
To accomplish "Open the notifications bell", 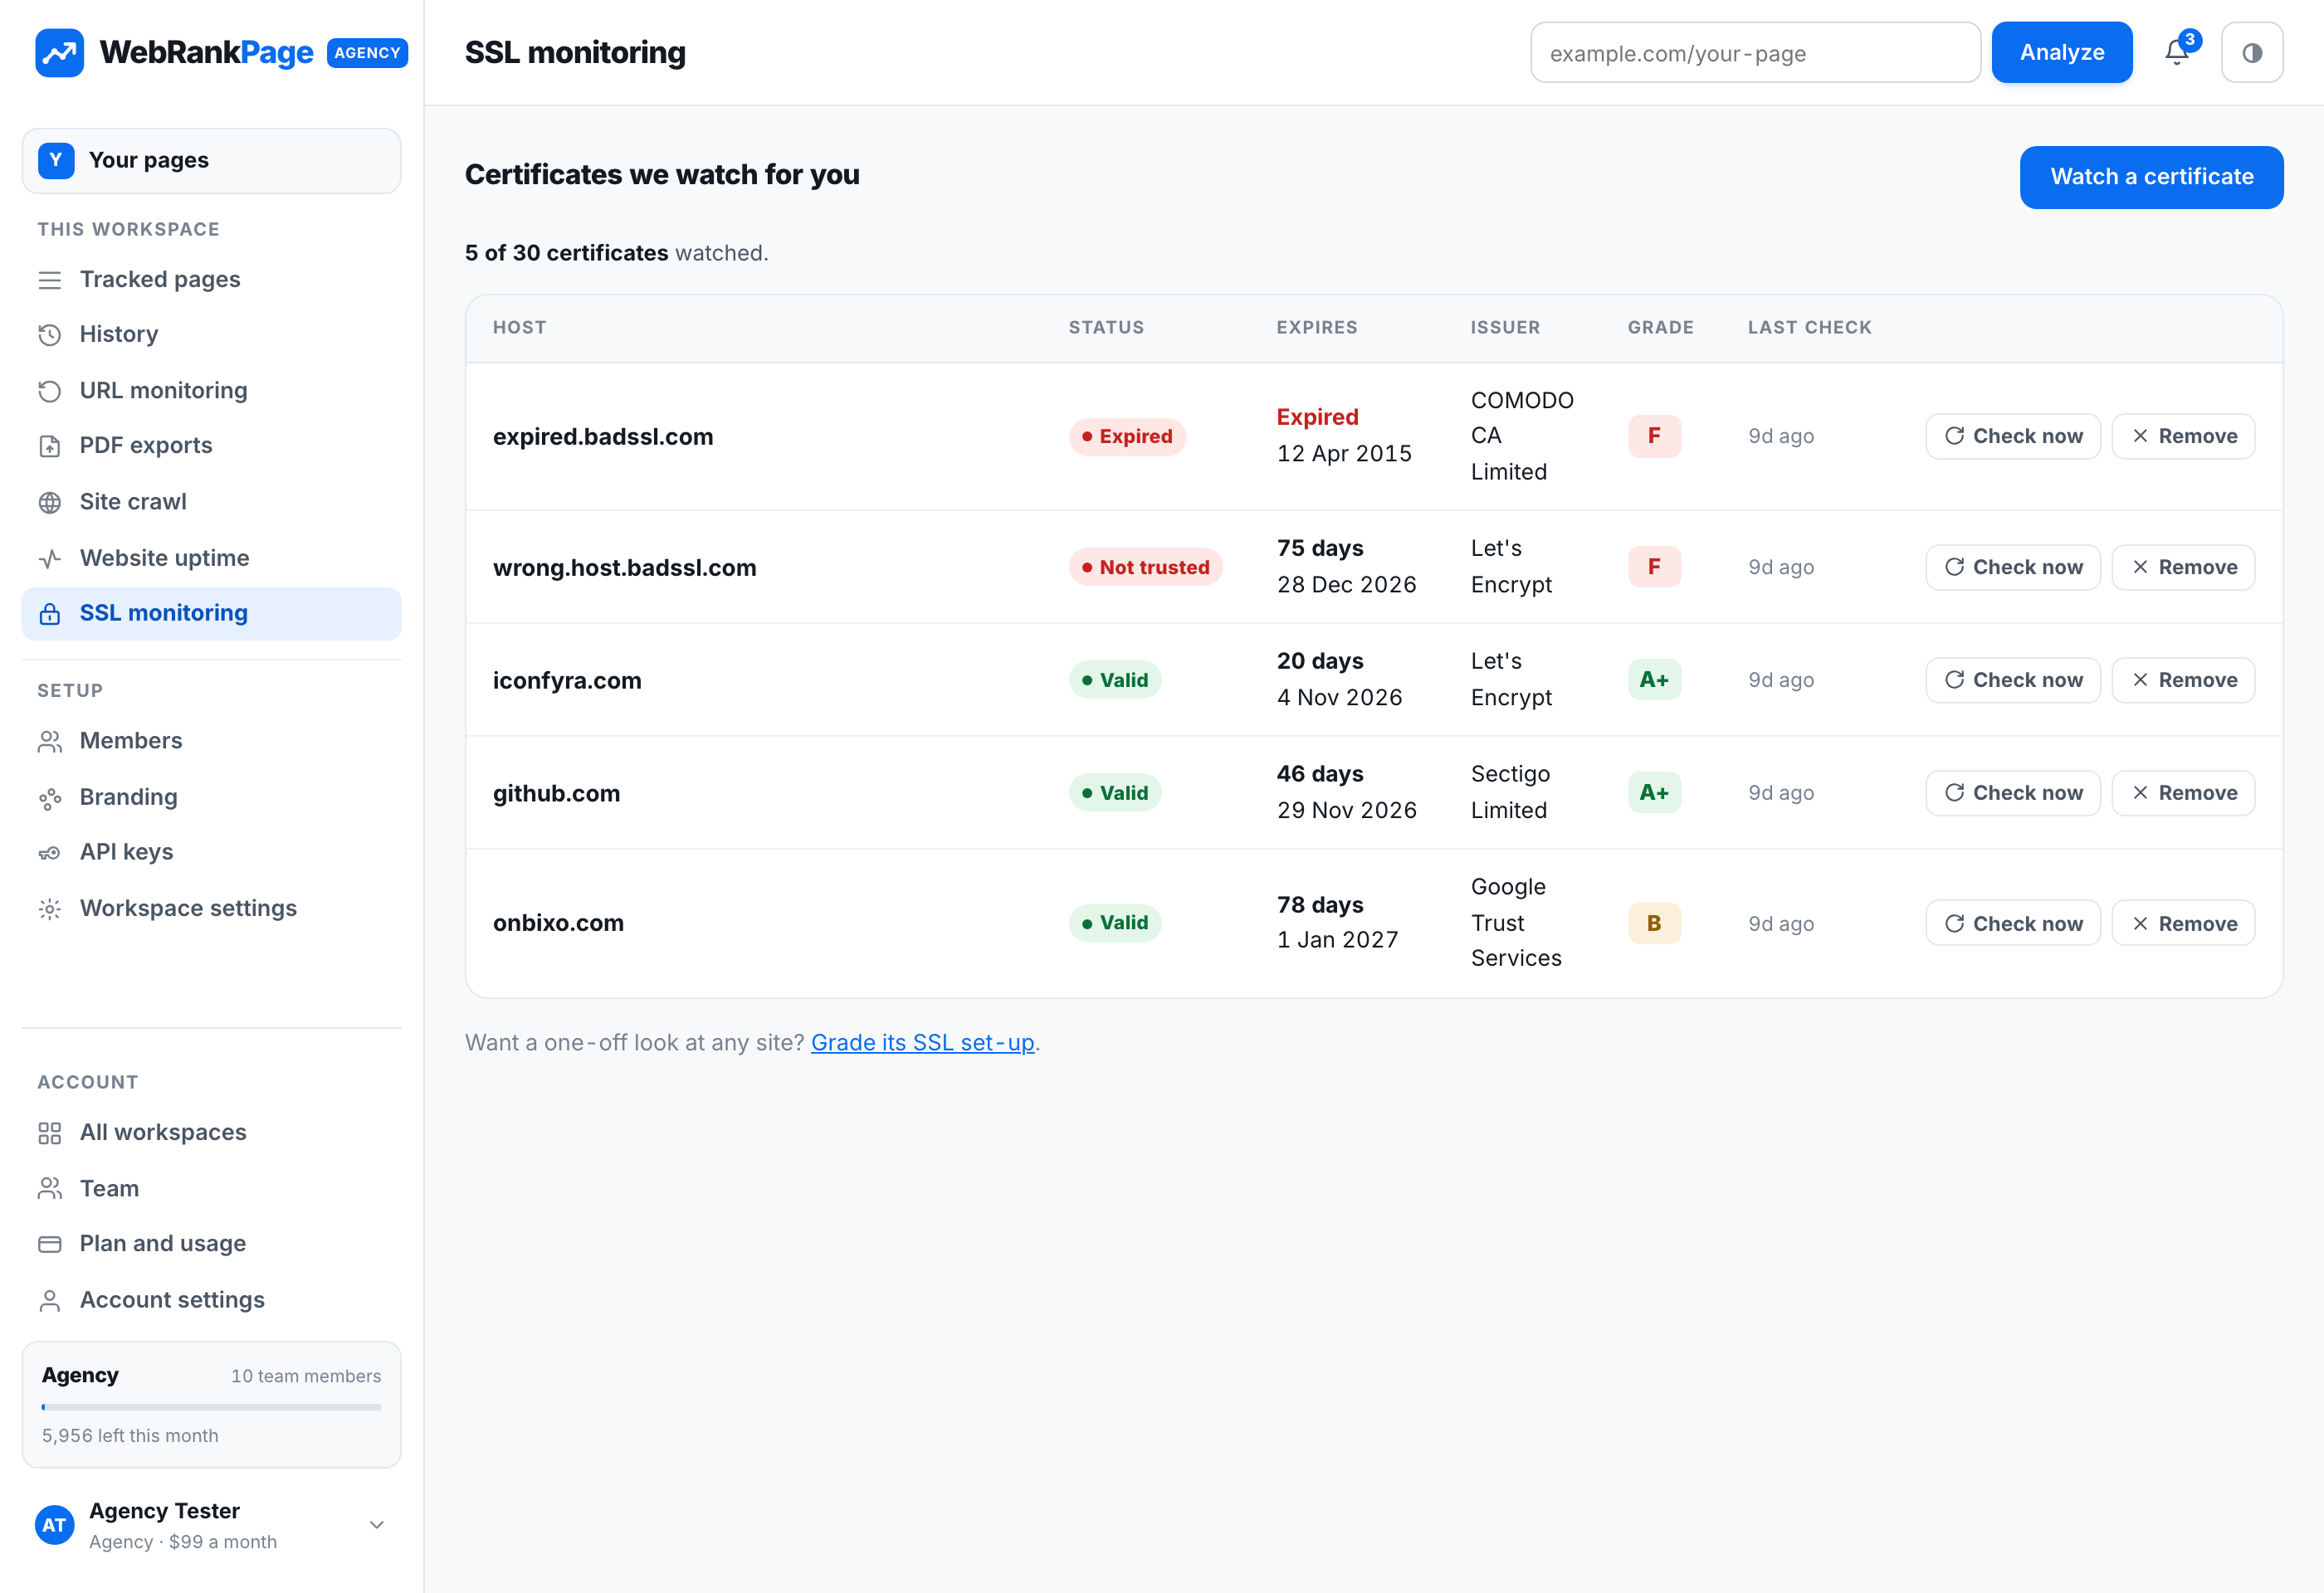I will click(2176, 52).
